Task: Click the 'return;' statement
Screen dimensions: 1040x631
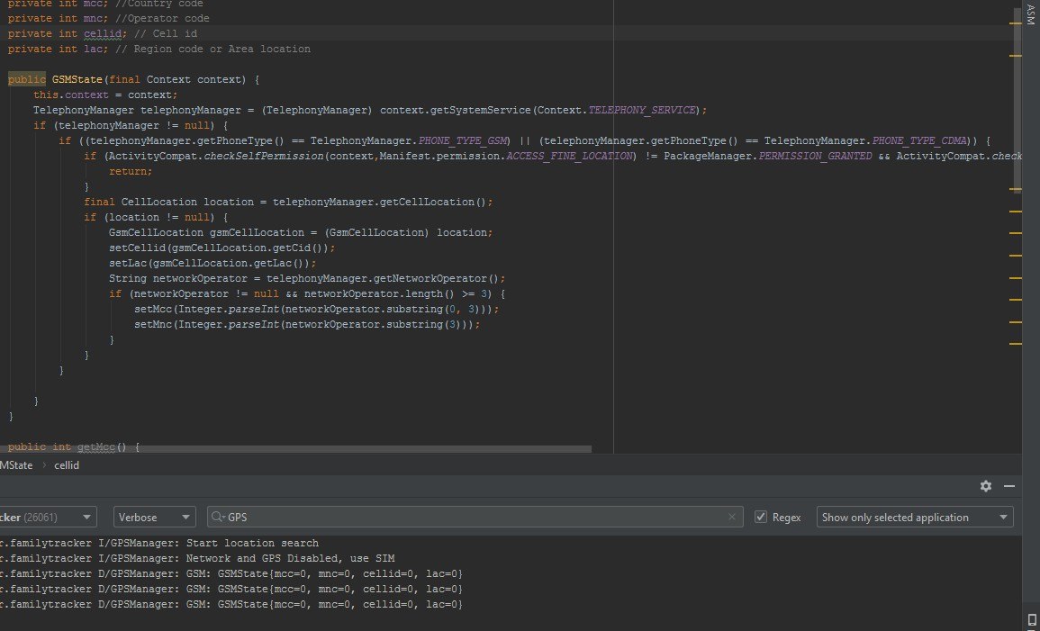Action: click(131, 171)
